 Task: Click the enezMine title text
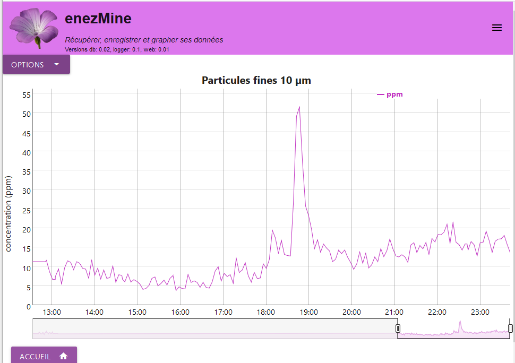(x=98, y=19)
